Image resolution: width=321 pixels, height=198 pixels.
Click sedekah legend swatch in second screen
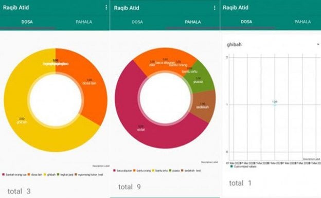(x=182, y=171)
